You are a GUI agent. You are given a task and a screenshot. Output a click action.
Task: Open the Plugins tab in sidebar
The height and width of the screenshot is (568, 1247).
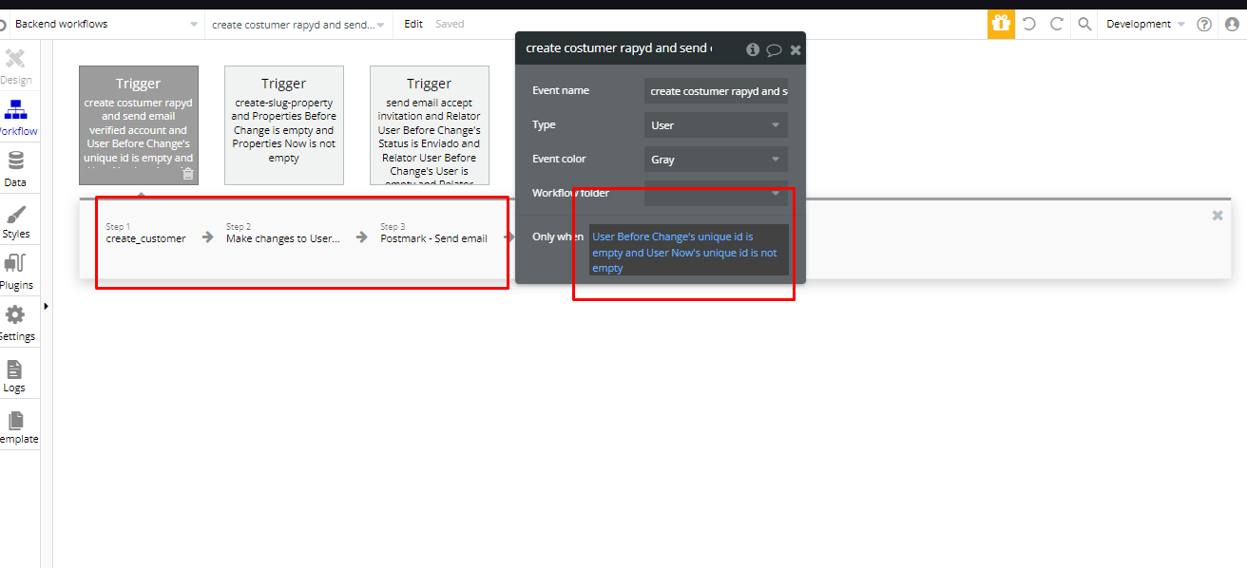[x=16, y=272]
